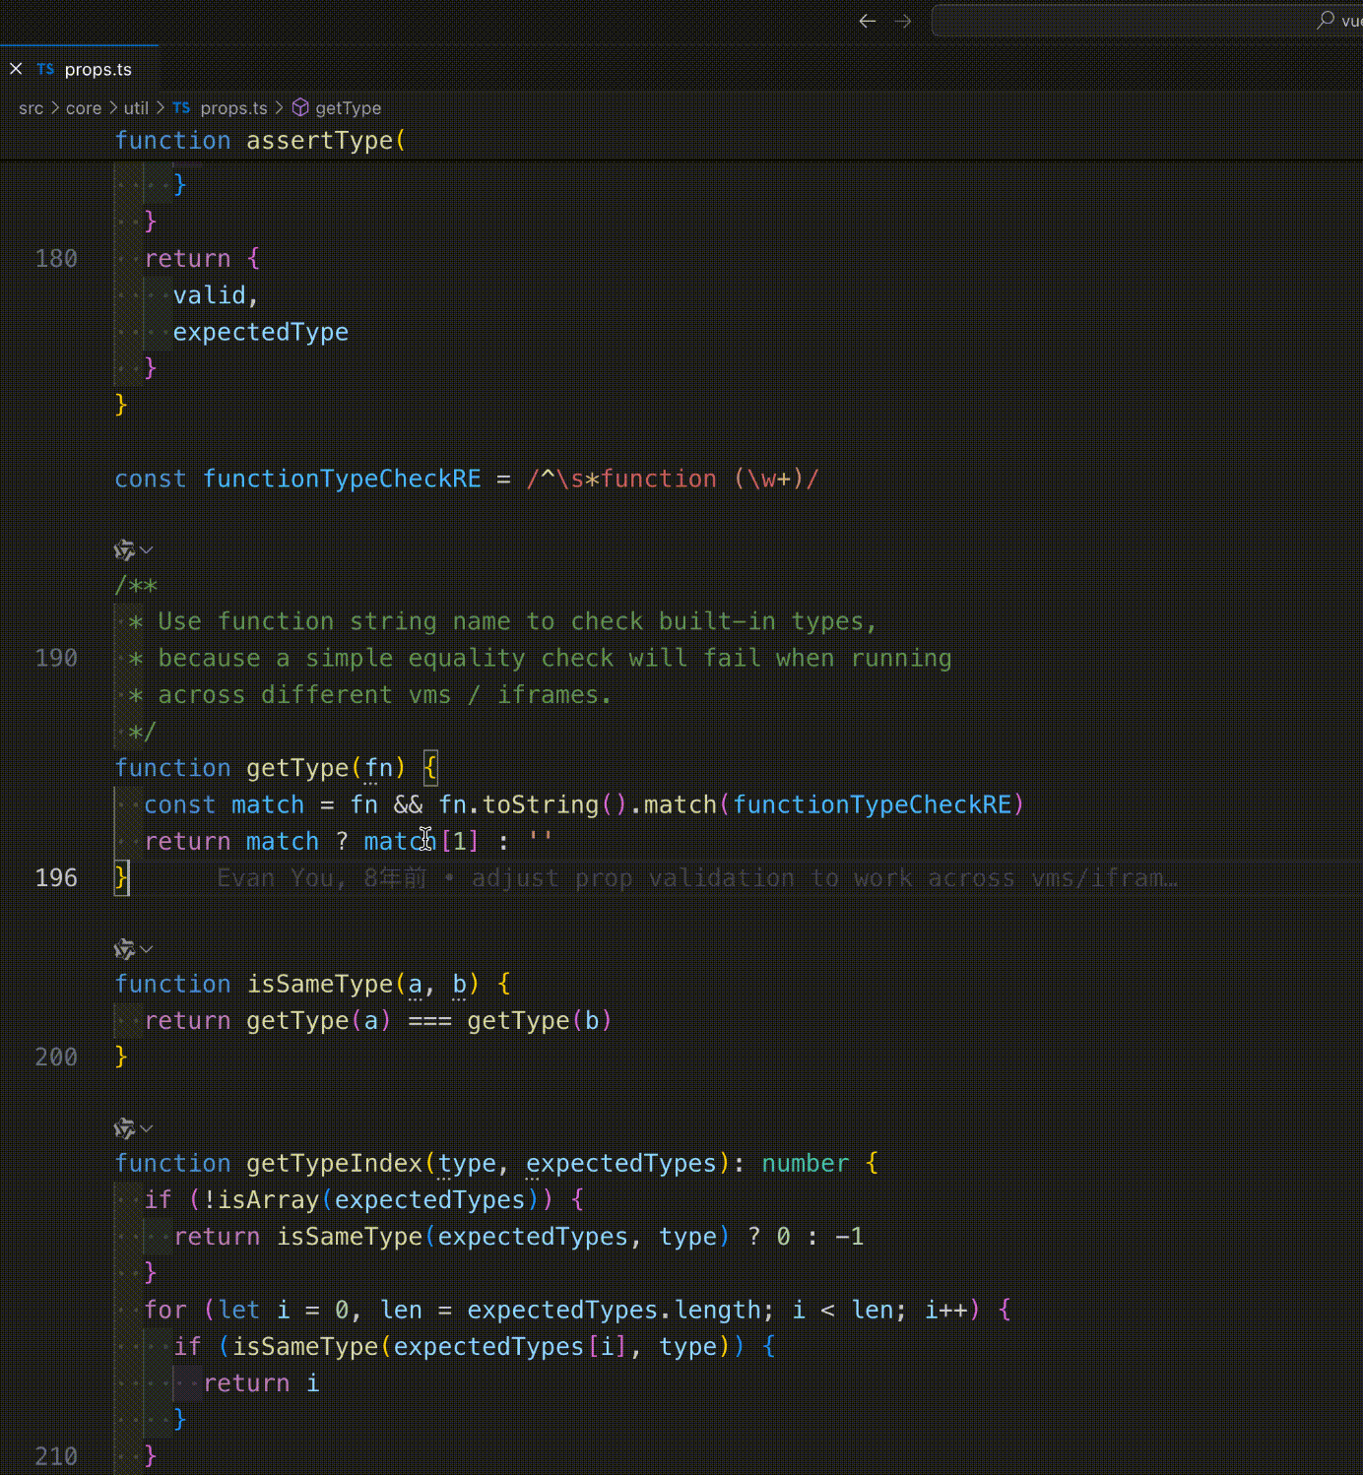Click '!isArray' in the if condition
1363x1475 pixels.
coord(261,1200)
